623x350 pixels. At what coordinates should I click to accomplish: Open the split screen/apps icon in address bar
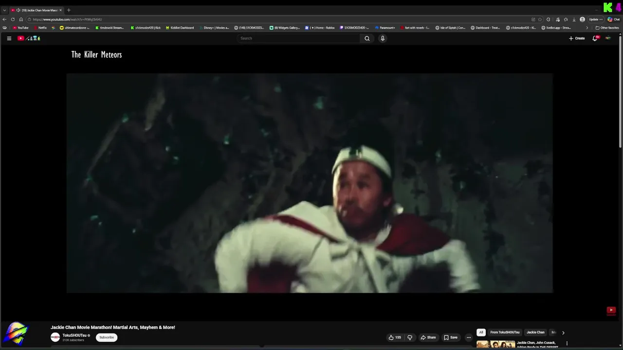tap(533, 19)
